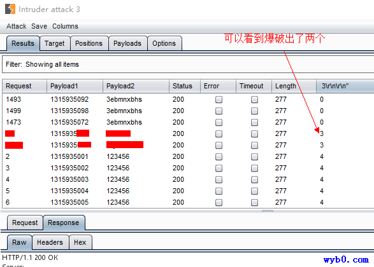Click length 277 in request 3 row
This screenshot has height=267, width=374.
(x=281, y=168)
